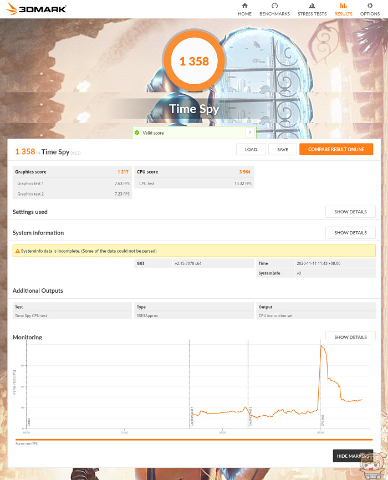Click GUI version v2.15.7078 s64
The height and width of the screenshot is (480, 388).
[x=188, y=263]
